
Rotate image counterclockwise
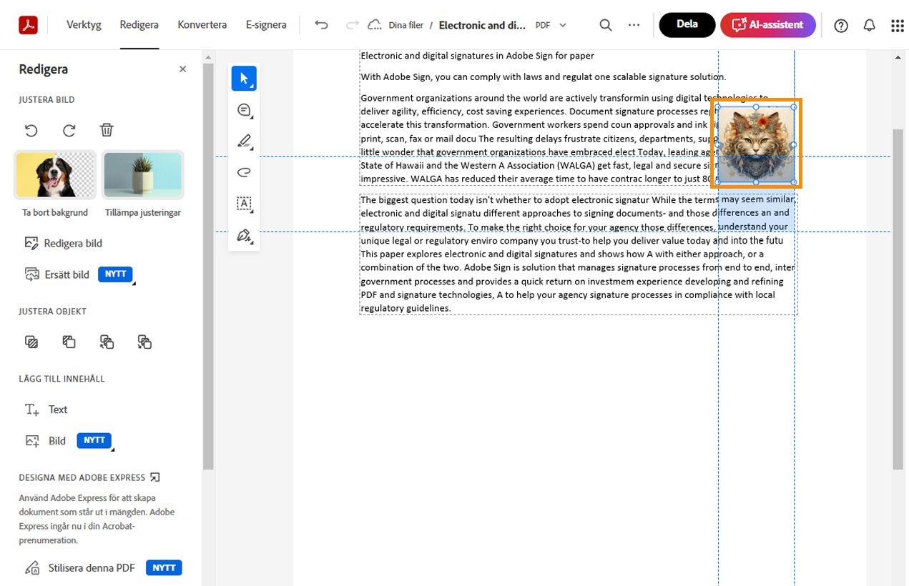coord(31,130)
